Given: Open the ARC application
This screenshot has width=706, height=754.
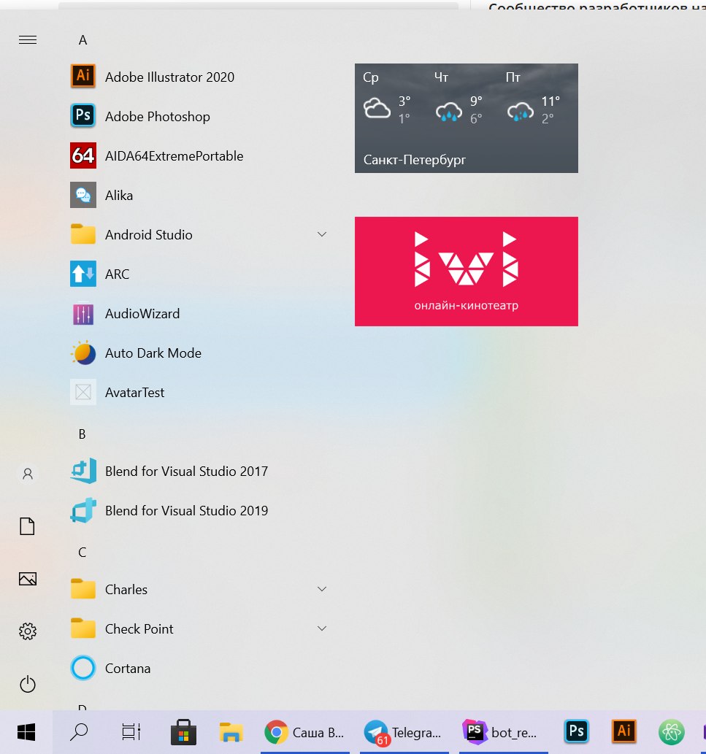Looking at the screenshot, I should pos(199,274).
